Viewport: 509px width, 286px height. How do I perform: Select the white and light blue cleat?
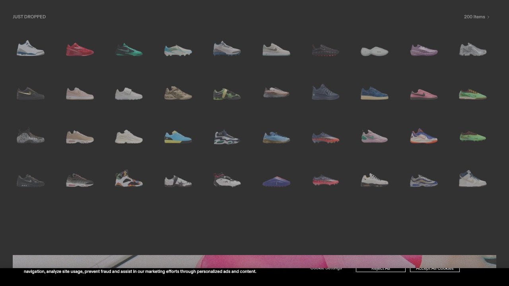(178, 50)
